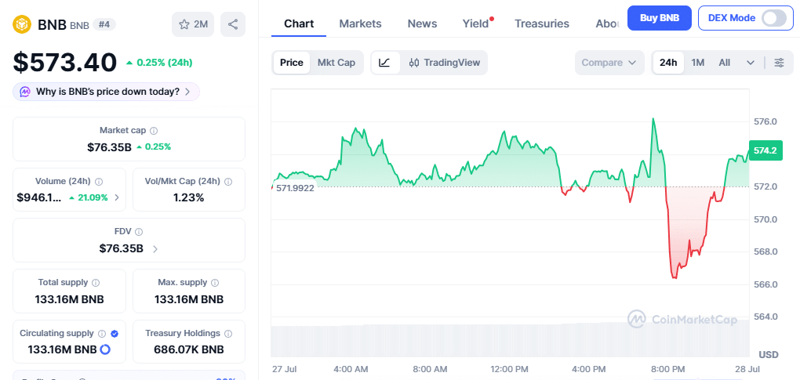Viewport: 800px width, 380px height.
Task: Open Total supply info icon
Action: tap(96, 283)
